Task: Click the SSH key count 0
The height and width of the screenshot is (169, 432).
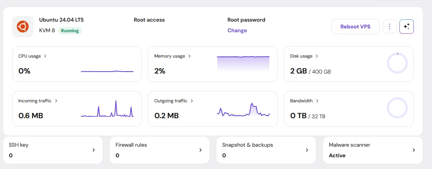Action: [11, 155]
